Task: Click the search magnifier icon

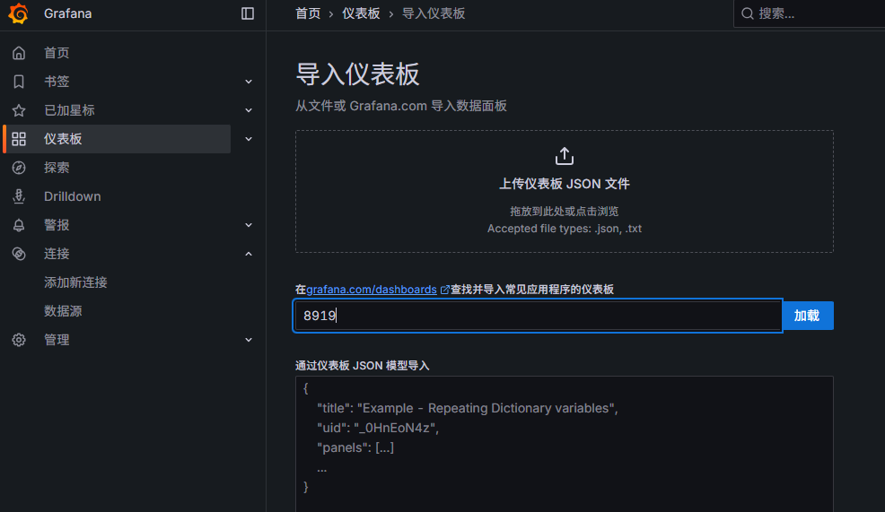Action: click(x=748, y=13)
